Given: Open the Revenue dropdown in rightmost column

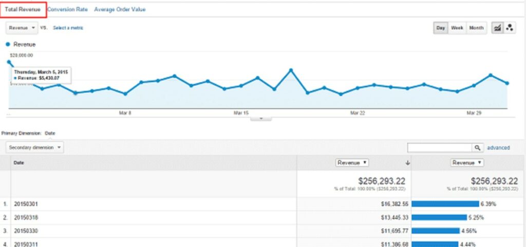Looking at the screenshot, I should click(x=467, y=163).
